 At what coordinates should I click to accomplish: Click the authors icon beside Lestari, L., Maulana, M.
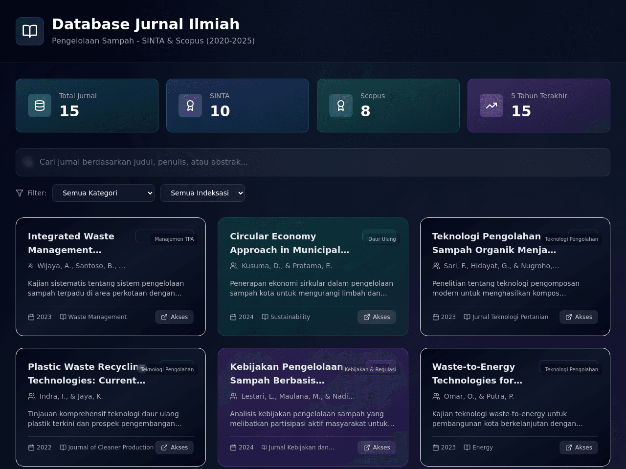[234, 396]
